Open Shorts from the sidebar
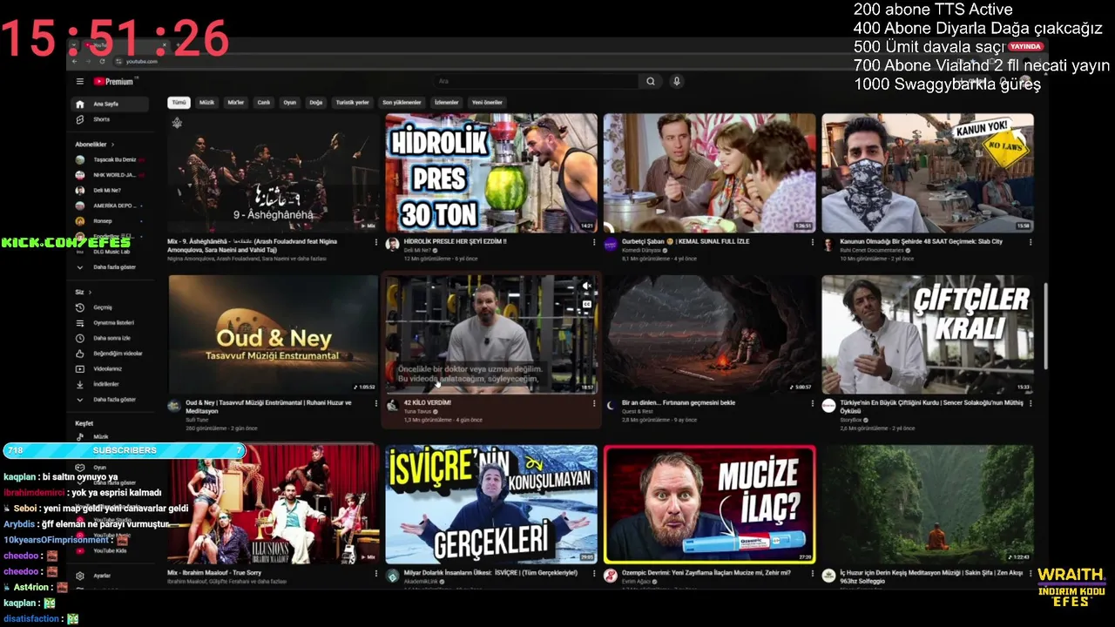This screenshot has height=627, width=1115. 109,119
